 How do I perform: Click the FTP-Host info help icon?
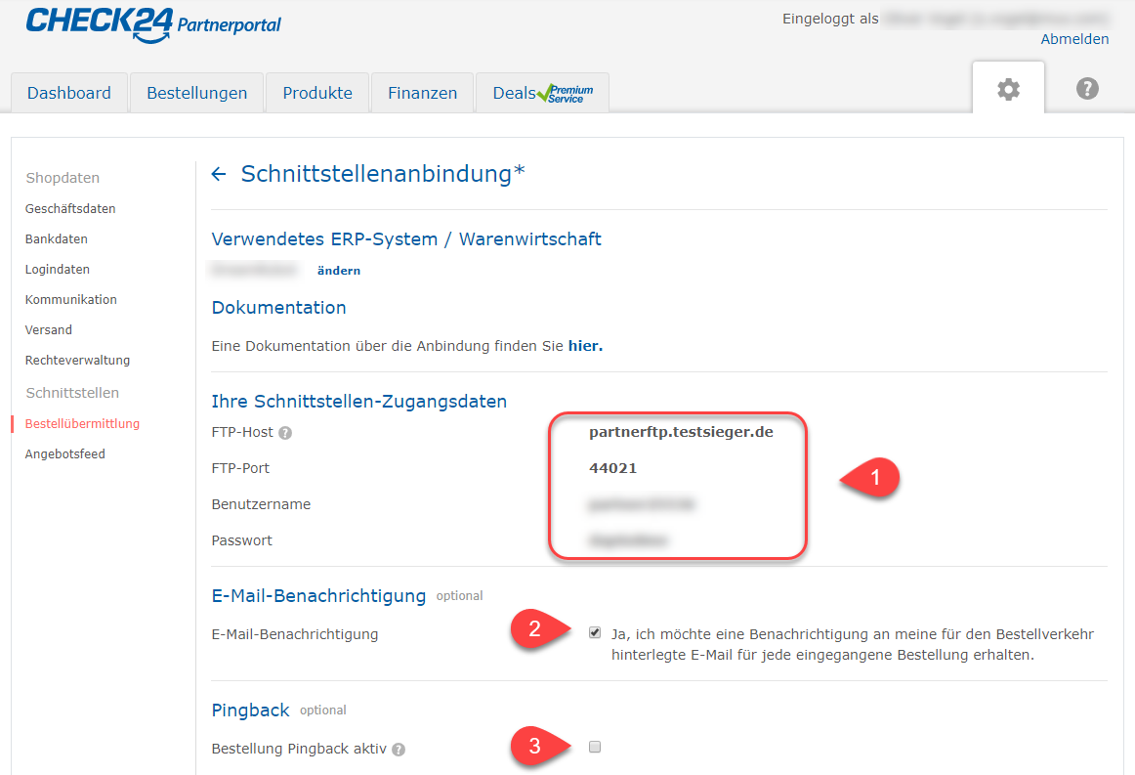pyautogui.click(x=285, y=433)
